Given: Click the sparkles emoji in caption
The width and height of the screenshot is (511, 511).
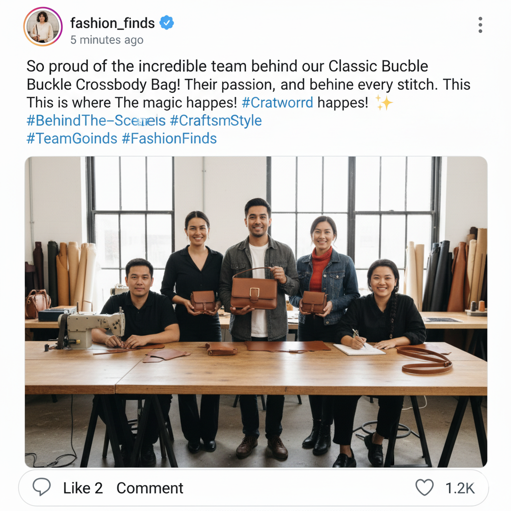Looking at the screenshot, I should tap(384, 103).
